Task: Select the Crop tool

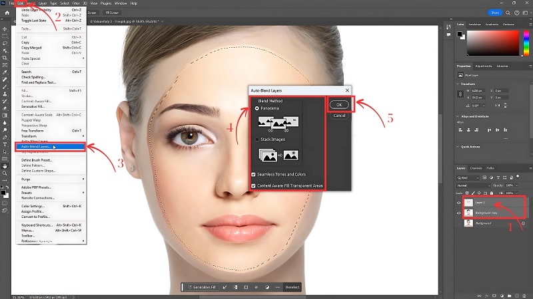Action: click(5, 58)
